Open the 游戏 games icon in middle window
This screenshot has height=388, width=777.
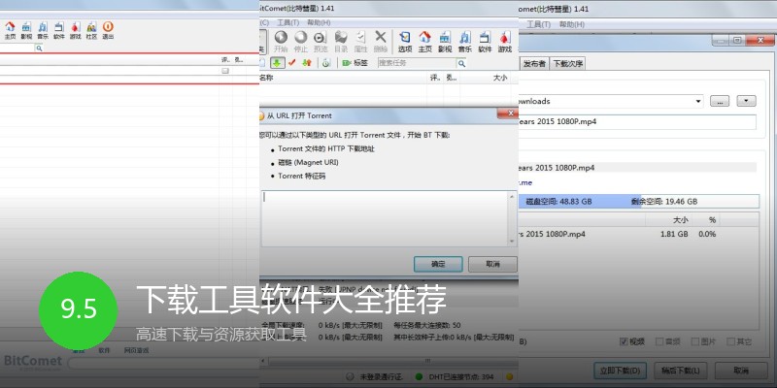point(504,42)
